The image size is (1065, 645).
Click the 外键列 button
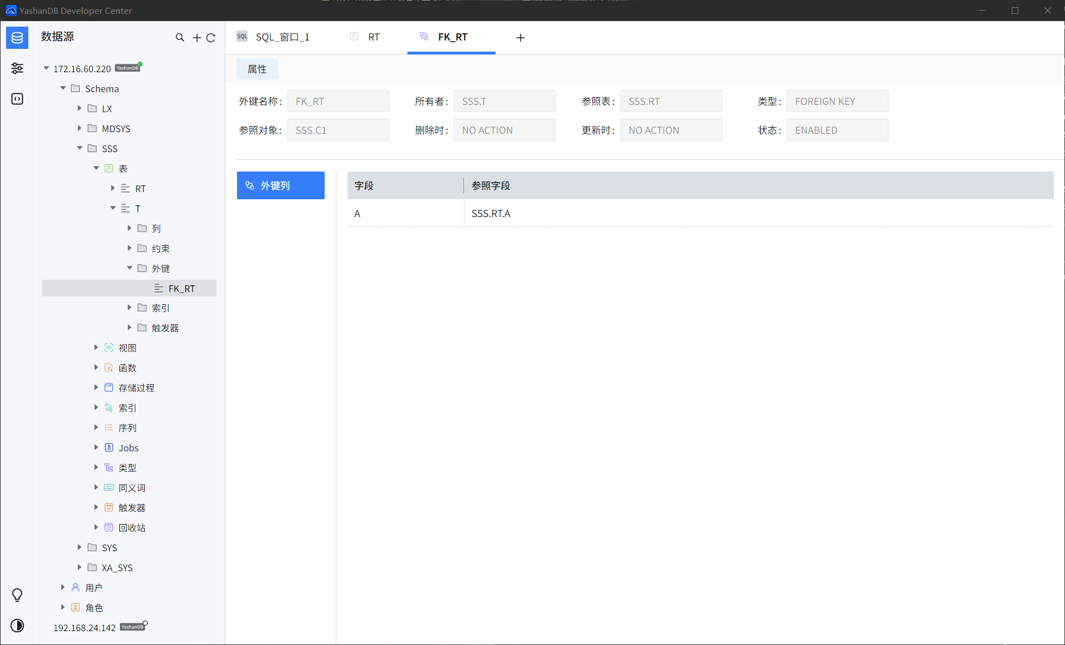tap(281, 185)
